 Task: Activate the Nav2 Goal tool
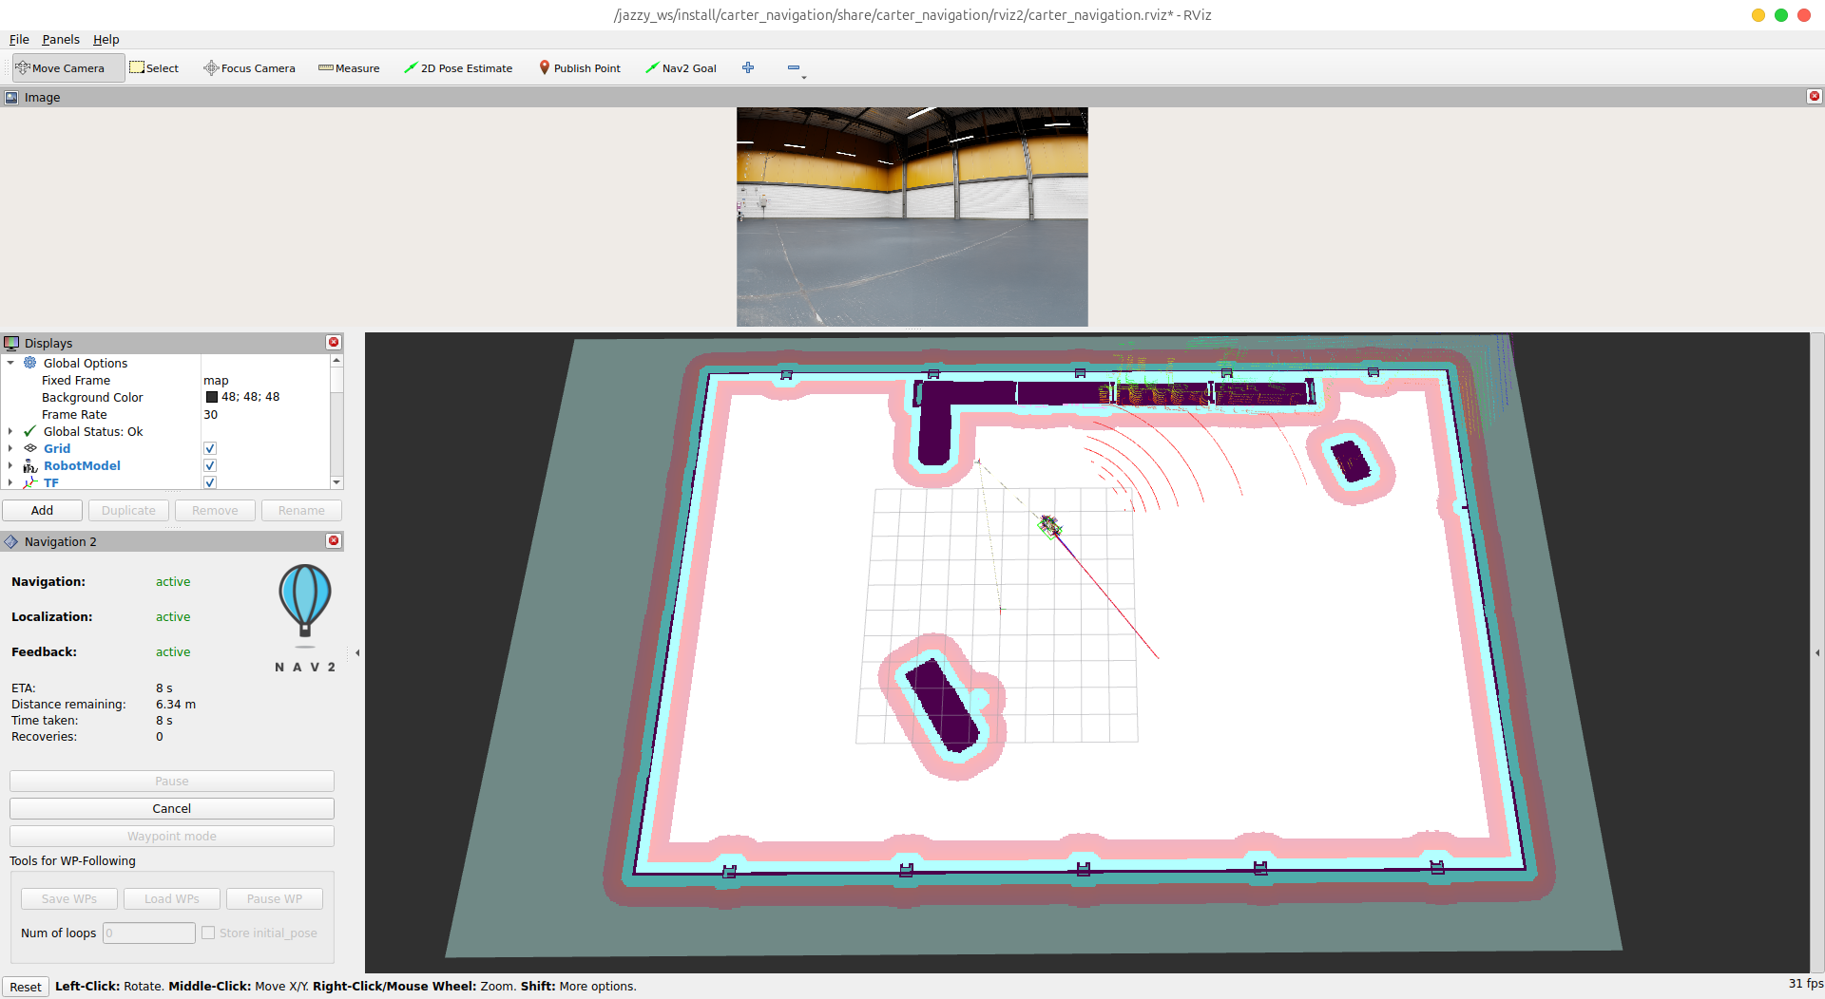point(681,68)
